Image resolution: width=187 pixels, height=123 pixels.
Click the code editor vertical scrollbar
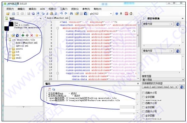coord(138,50)
